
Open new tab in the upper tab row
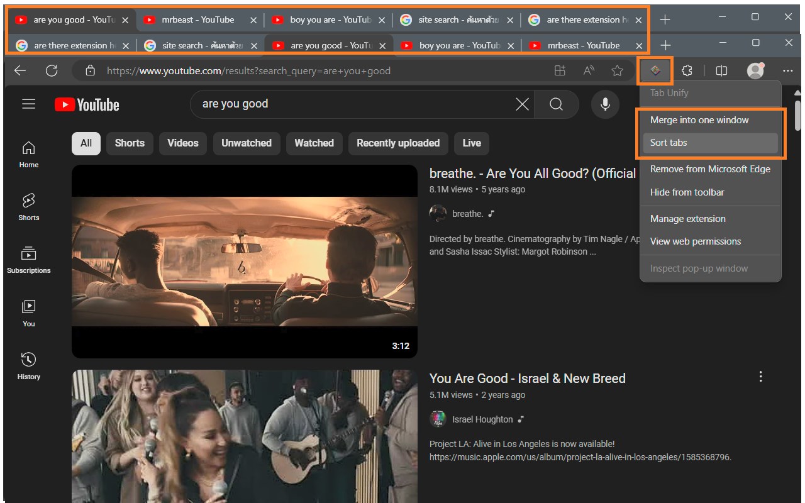pyautogui.click(x=665, y=19)
